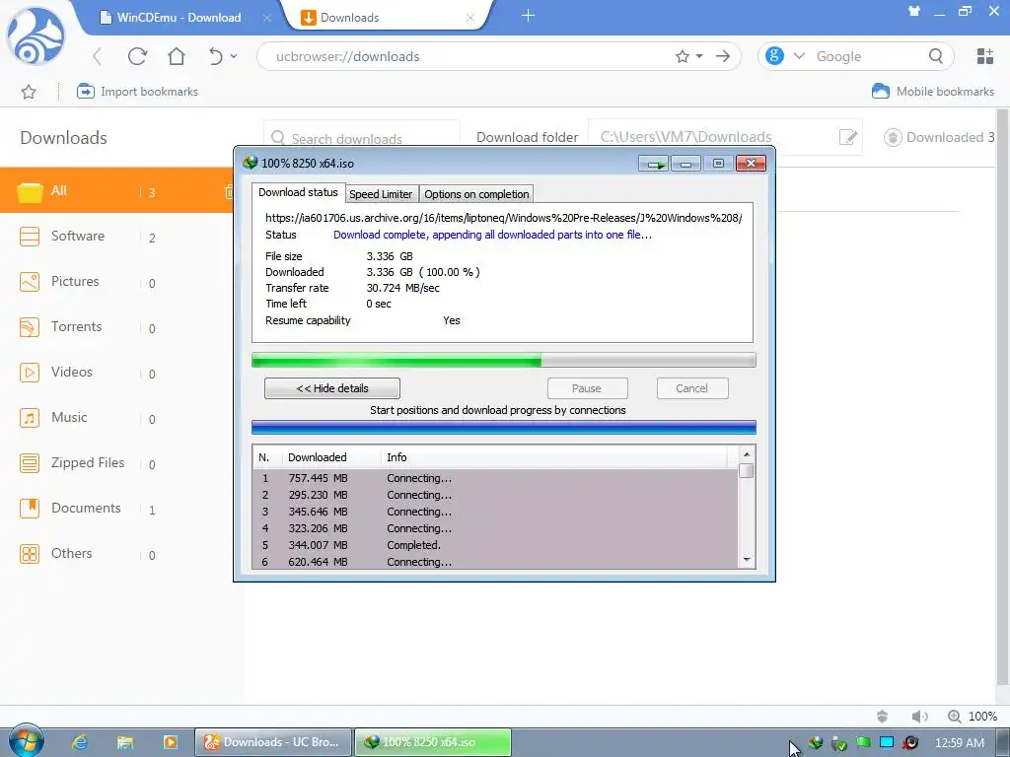Edit the download folder with the pencil icon
This screenshot has width=1010, height=757.
click(x=847, y=137)
